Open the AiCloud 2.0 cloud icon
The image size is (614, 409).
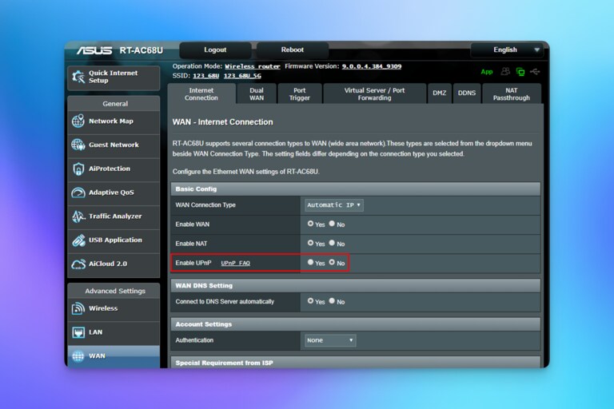[x=78, y=264]
